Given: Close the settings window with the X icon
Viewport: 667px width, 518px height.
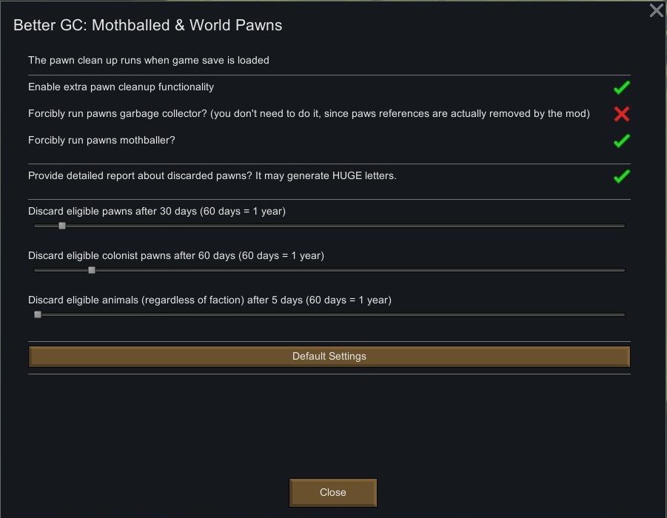Looking at the screenshot, I should (x=656, y=10).
